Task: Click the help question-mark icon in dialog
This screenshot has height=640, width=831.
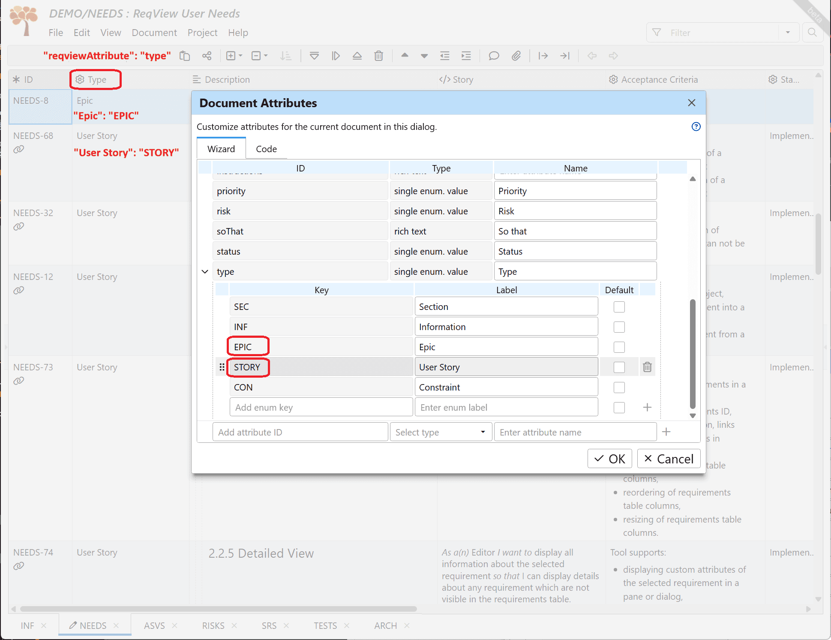Action: click(696, 126)
